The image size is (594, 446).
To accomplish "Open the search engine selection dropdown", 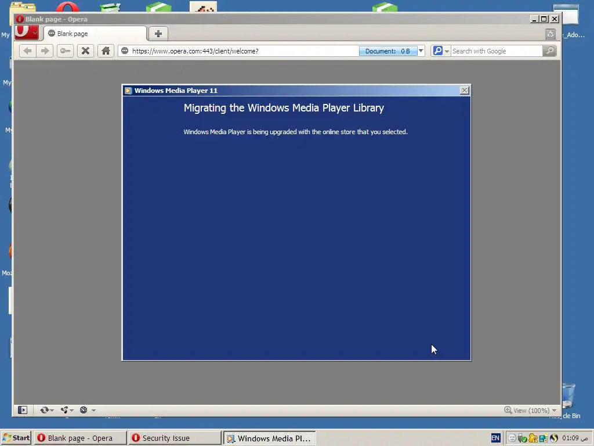I will click(x=447, y=51).
